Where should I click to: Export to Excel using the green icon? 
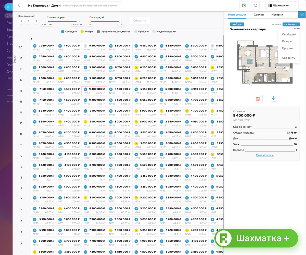pyautogui.click(x=244, y=6)
